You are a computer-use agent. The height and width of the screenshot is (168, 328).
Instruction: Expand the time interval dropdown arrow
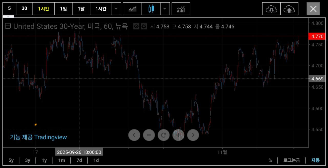click(116, 9)
